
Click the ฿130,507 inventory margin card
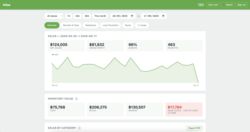tap(145, 110)
